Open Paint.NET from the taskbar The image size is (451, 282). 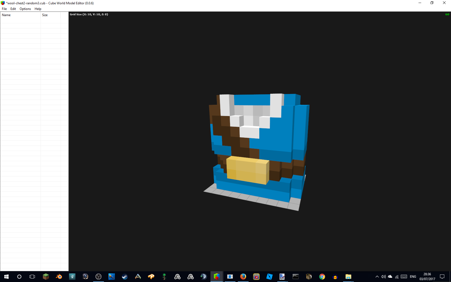coord(282,277)
